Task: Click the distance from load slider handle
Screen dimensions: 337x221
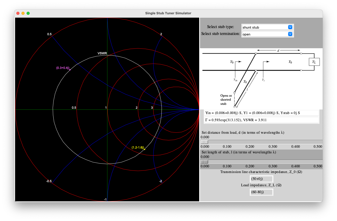Action: point(204,142)
